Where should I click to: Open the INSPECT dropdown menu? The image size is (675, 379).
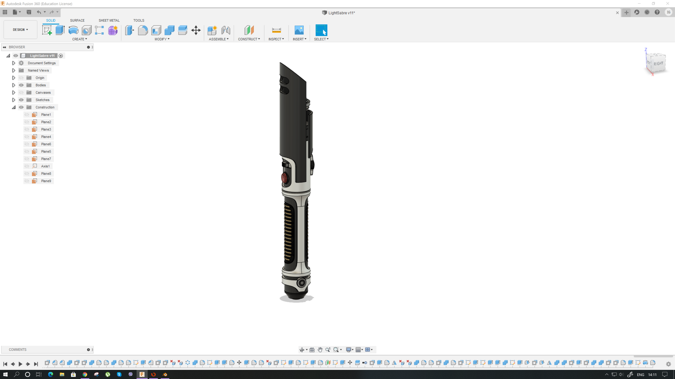coord(276,39)
